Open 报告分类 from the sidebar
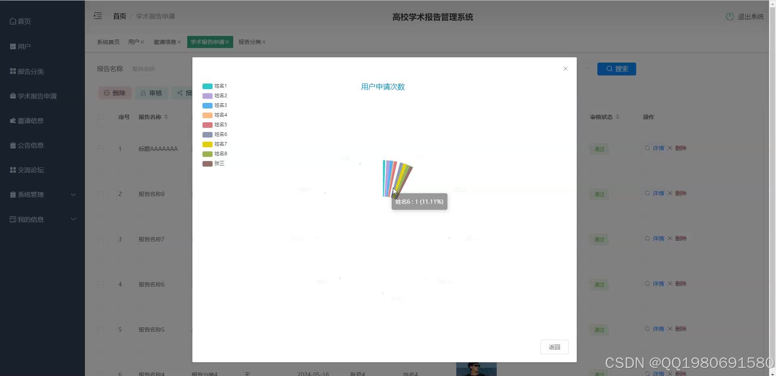This screenshot has height=376, width=776. (x=13, y=71)
